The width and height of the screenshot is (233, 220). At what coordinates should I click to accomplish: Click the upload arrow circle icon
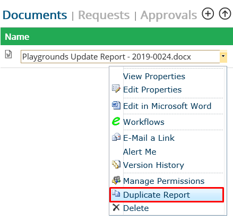pyautogui.click(x=225, y=13)
